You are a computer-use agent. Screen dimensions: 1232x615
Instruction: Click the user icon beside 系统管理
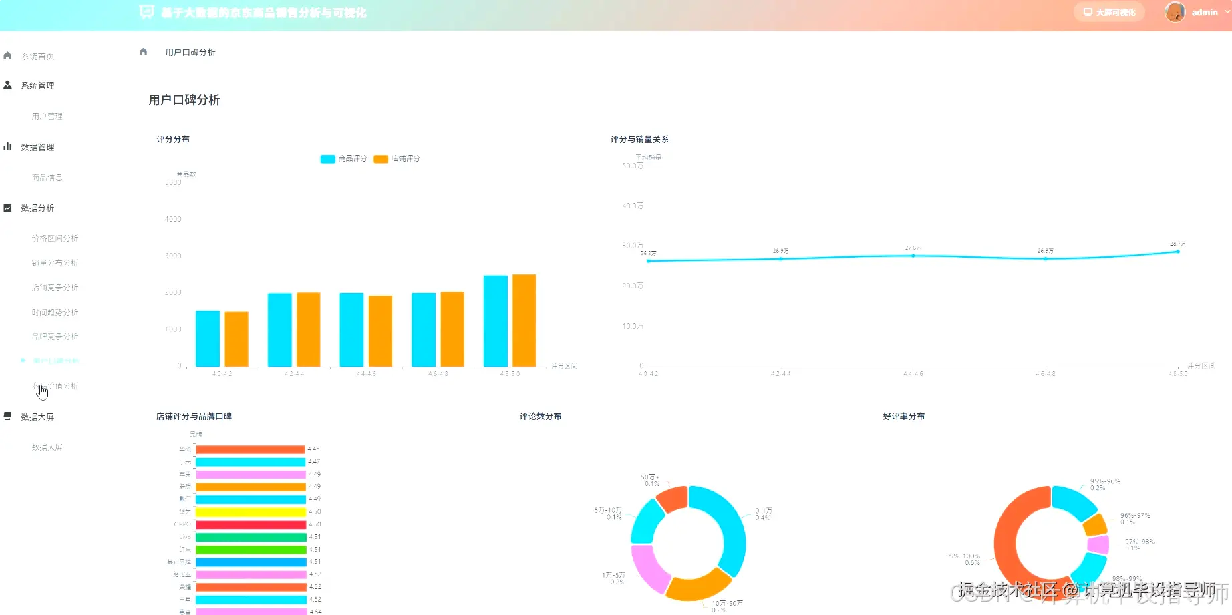click(x=7, y=85)
